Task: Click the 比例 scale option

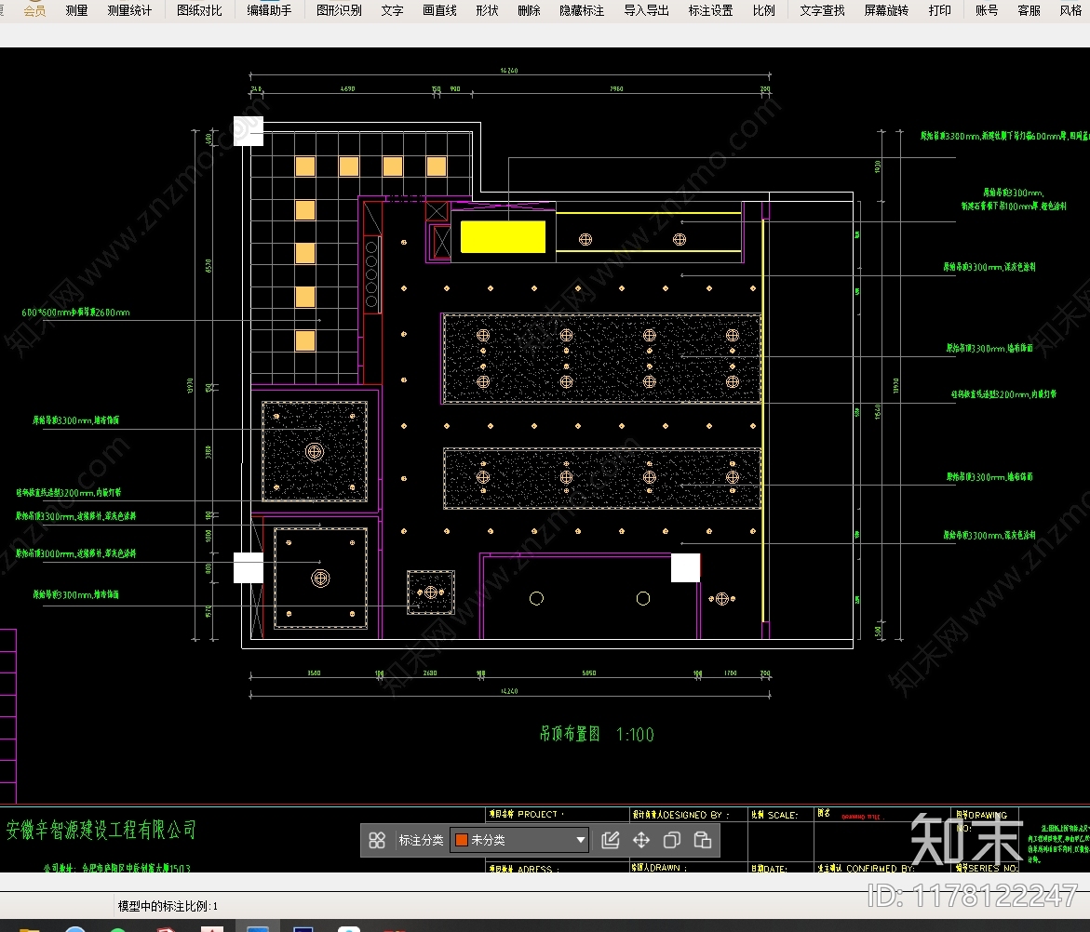Action: [764, 10]
